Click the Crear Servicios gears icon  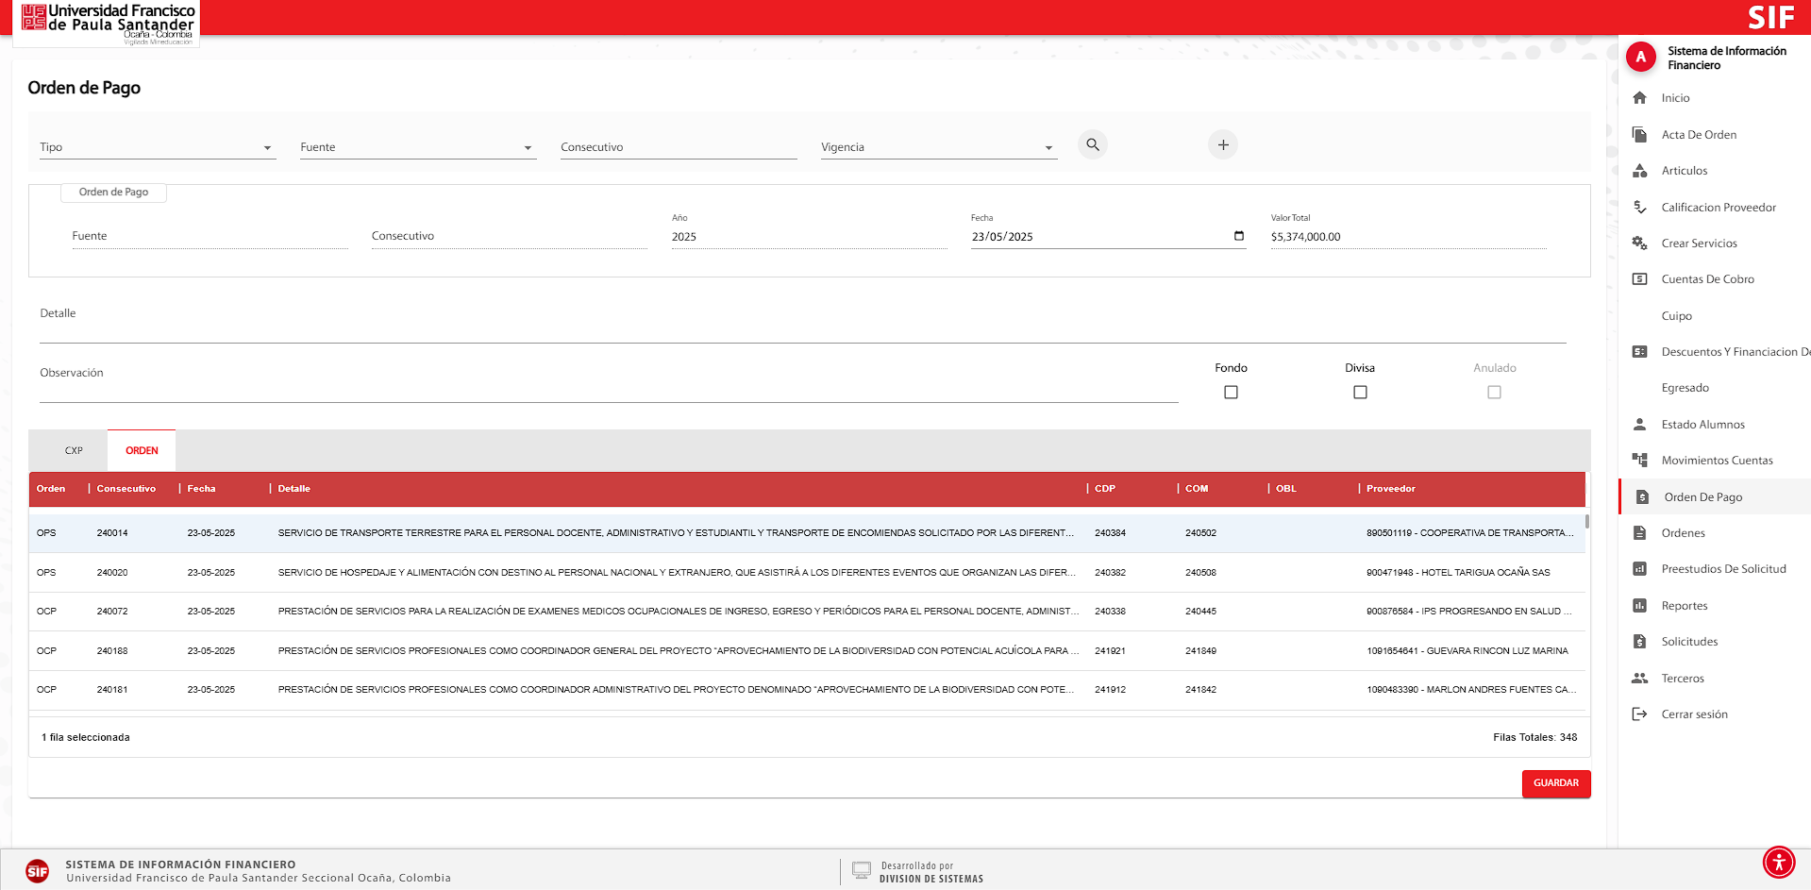point(1640,243)
